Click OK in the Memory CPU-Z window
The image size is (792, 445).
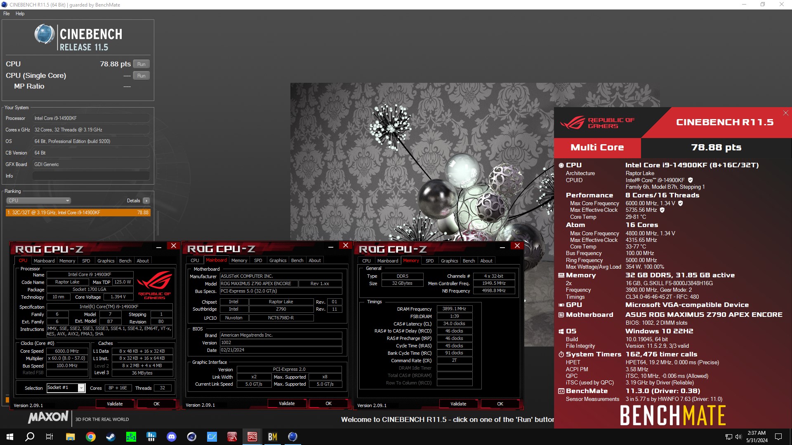pyautogui.click(x=500, y=404)
